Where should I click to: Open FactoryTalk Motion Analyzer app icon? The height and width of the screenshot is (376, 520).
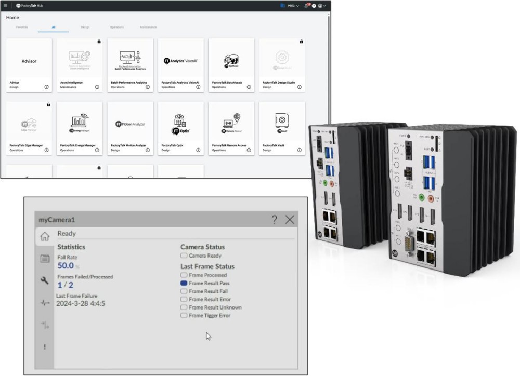[130, 124]
